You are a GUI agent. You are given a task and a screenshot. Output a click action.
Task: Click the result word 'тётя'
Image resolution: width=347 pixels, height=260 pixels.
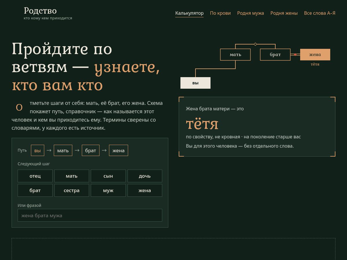[x=202, y=124]
